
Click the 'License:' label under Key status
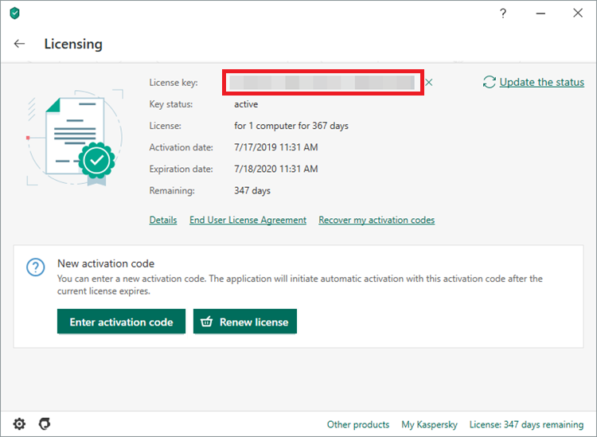166,126
